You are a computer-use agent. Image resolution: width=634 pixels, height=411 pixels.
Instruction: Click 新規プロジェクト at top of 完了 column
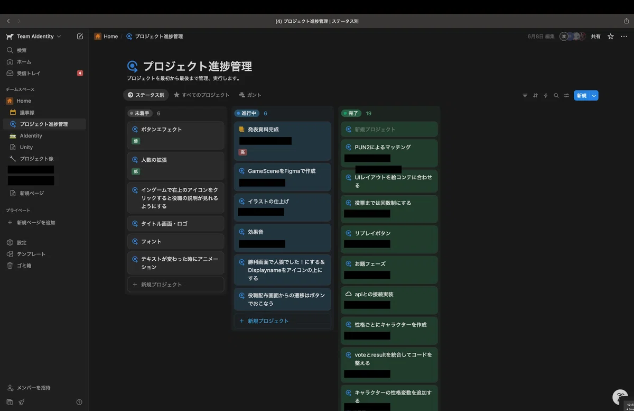389,129
